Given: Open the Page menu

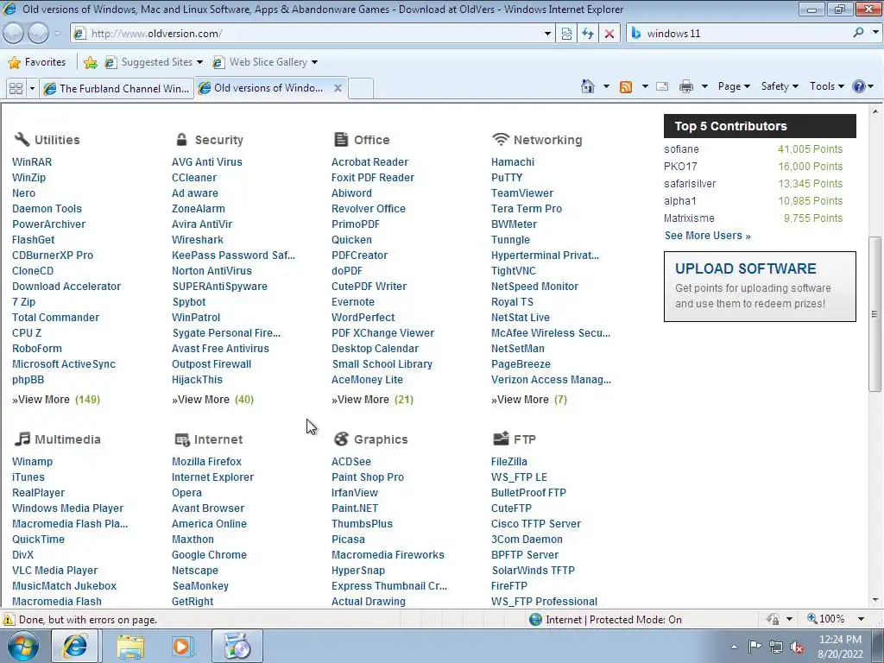Looking at the screenshot, I should tap(734, 86).
